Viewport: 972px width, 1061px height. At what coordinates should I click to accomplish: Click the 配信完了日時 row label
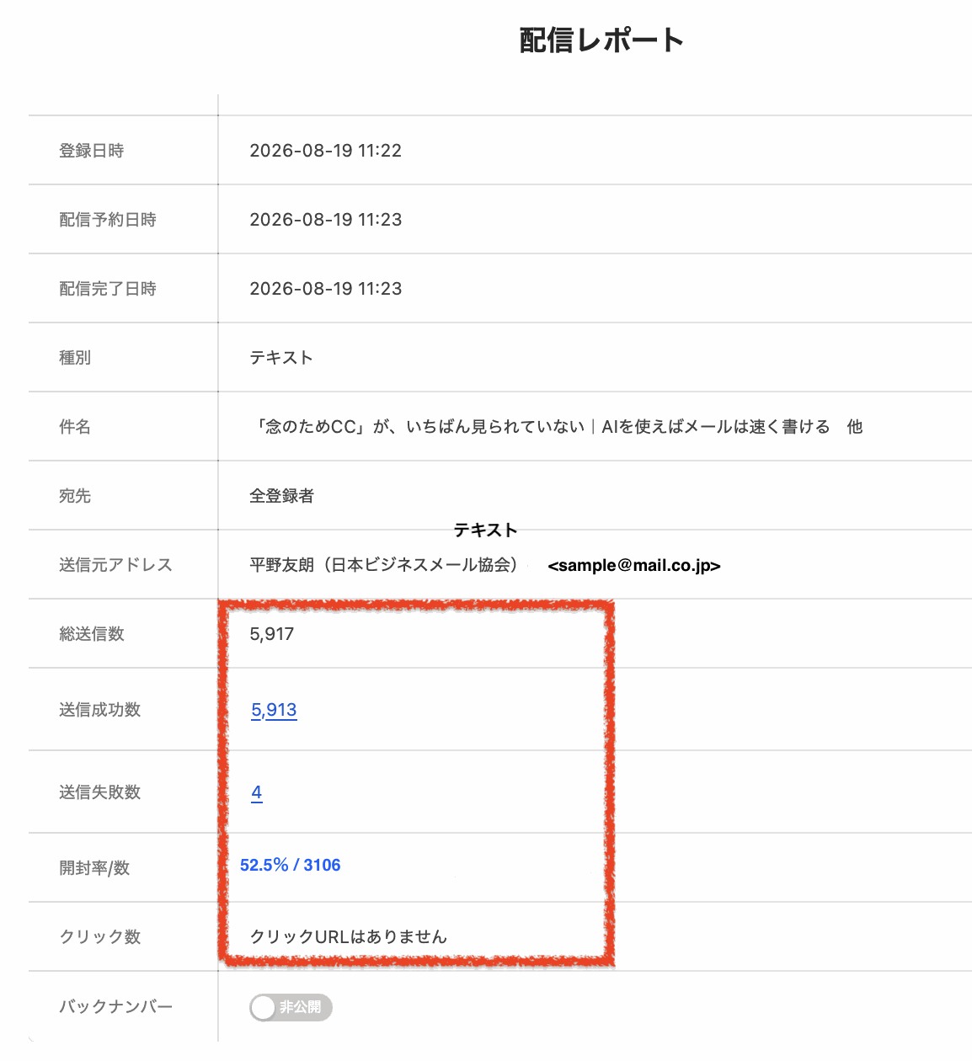(x=108, y=289)
